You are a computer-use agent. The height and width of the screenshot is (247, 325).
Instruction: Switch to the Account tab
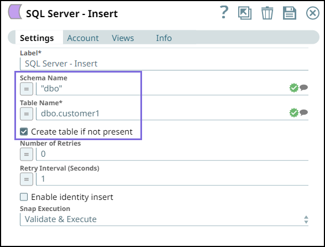tap(83, 38)
